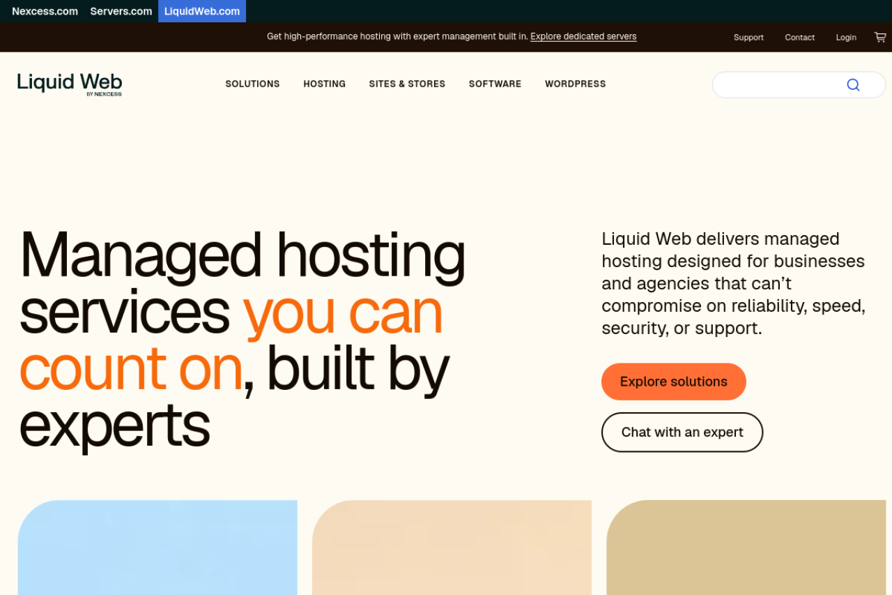Open the shopping cart icon
The width and height of the screenshot is (892, 595).
pos(880,37)
